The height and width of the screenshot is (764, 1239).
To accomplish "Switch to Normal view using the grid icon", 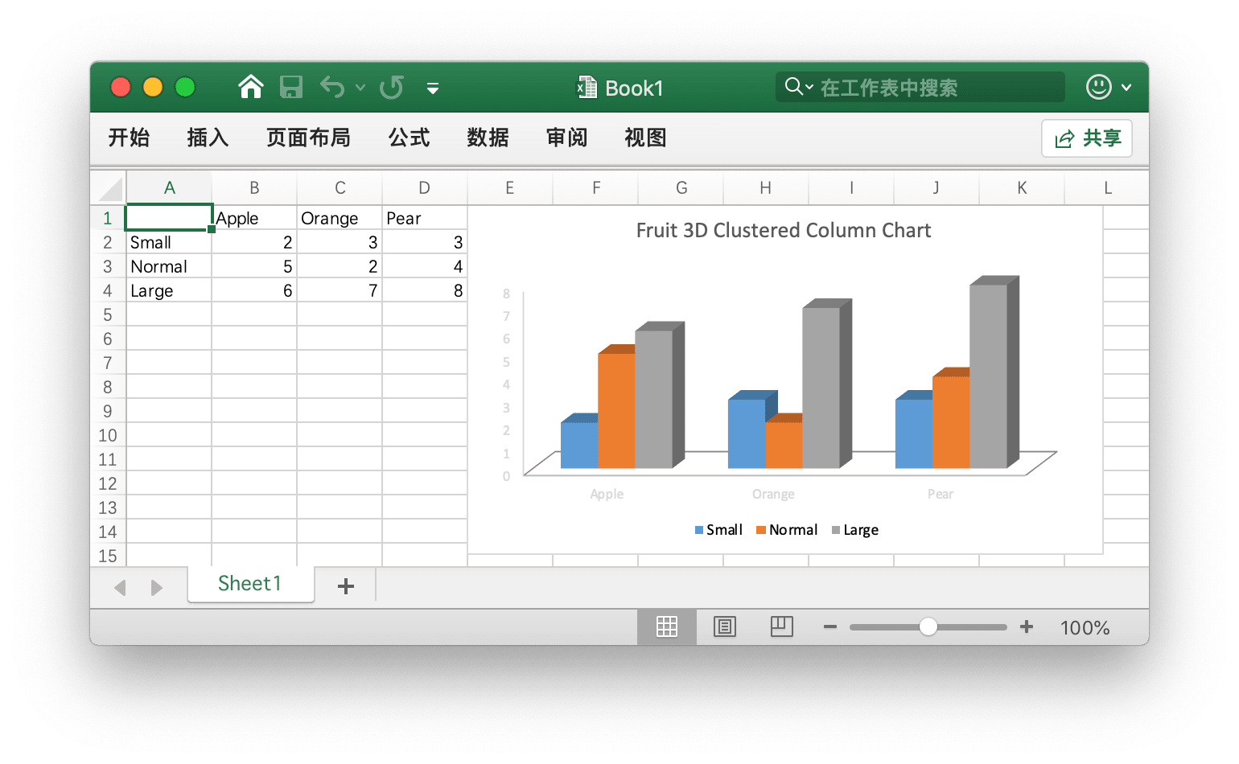I will click(x=666, y=626).
